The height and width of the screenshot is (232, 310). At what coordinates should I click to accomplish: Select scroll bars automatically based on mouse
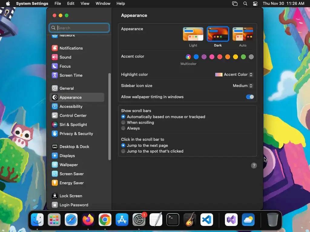123,117
